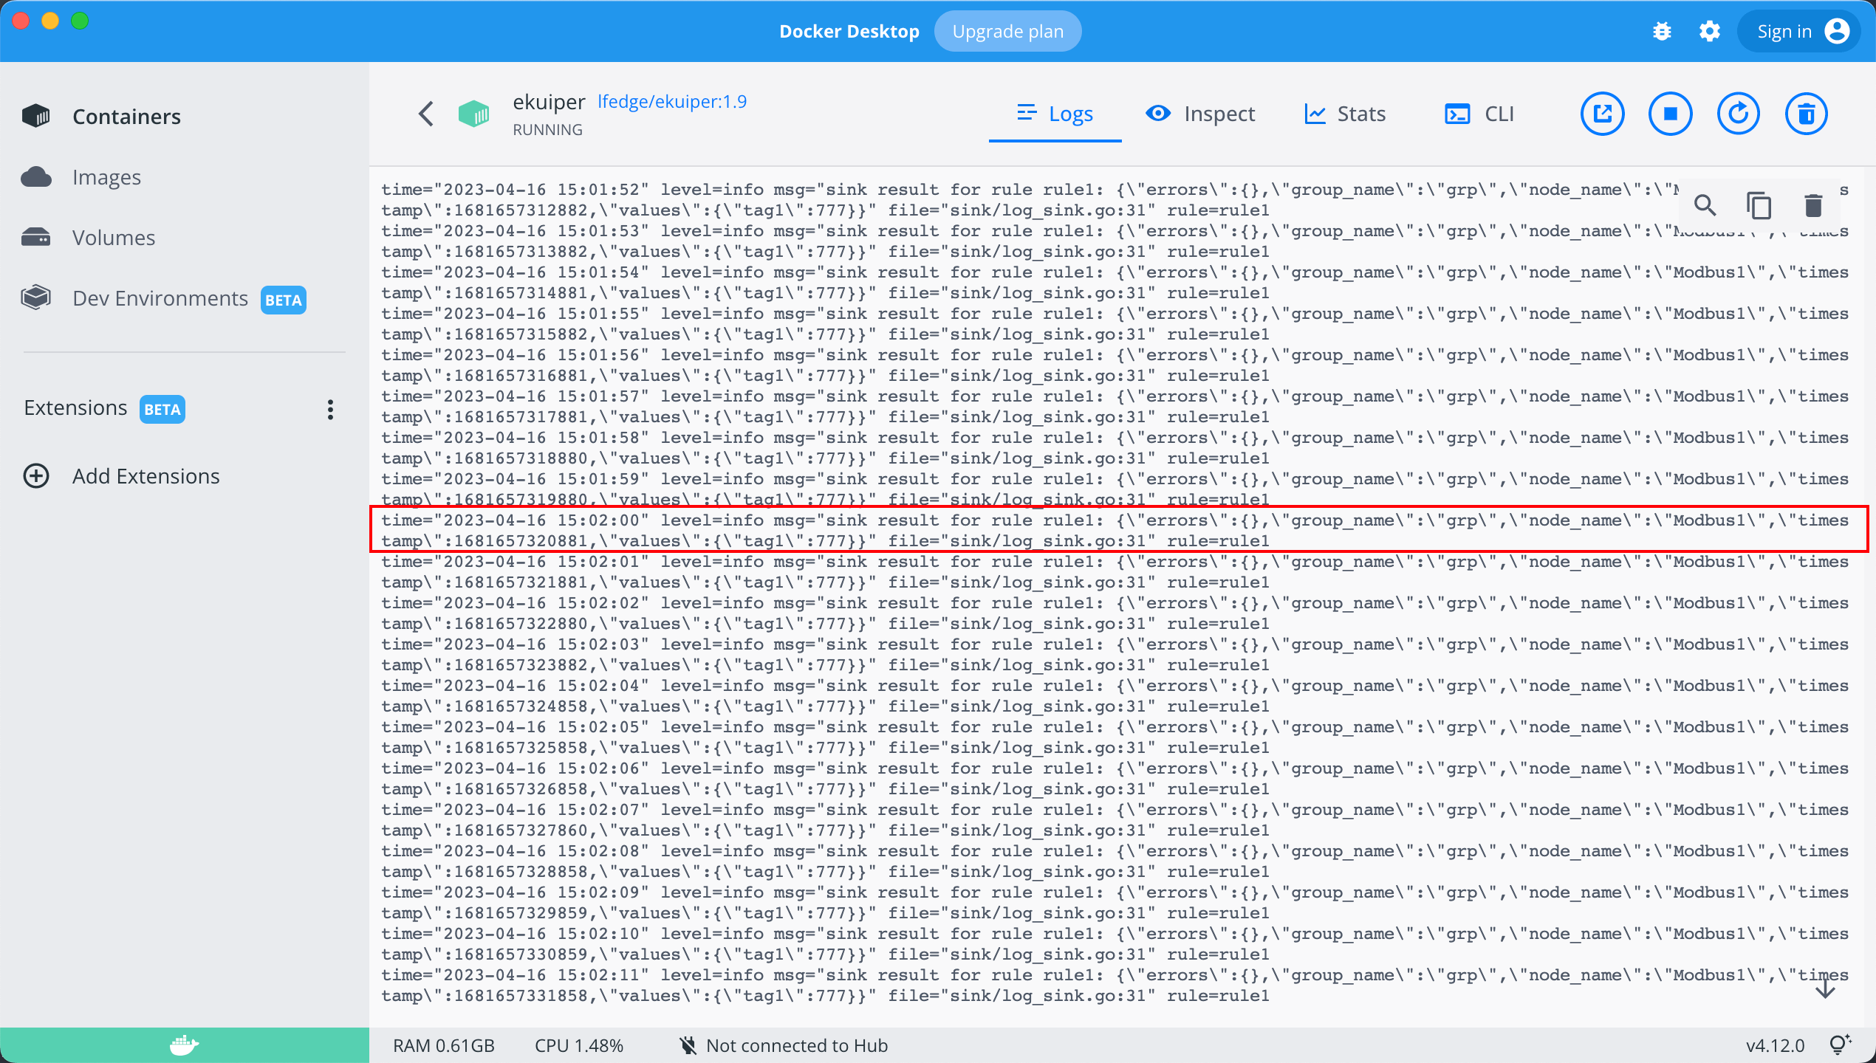The image size is (1876, 1063).
Task: Switch to the Inspect tab
Action: coord(1200,114)
